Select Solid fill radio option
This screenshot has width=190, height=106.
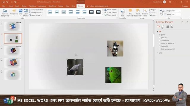[160, 38]
